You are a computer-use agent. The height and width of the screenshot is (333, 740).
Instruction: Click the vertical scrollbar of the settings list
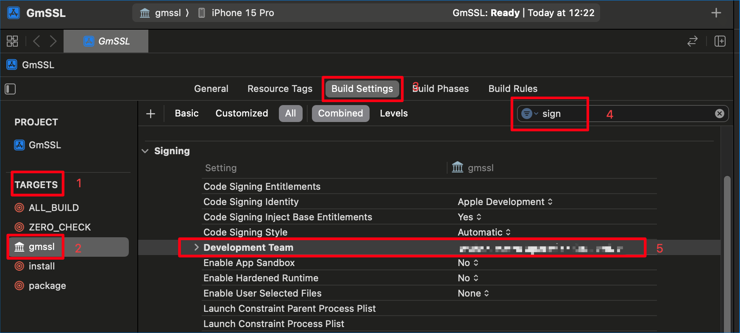point(727,254)
